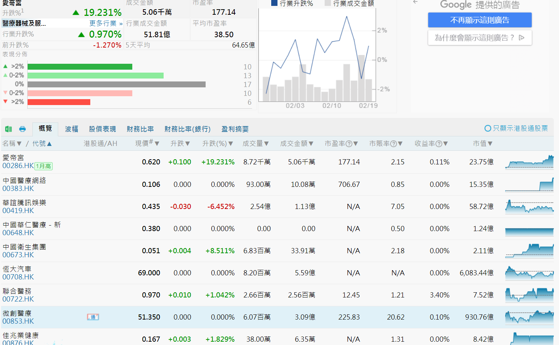Open 收益率 help question-mark icon
The width and height of the screenshot is (559, 345).
(x=439, y=144)
